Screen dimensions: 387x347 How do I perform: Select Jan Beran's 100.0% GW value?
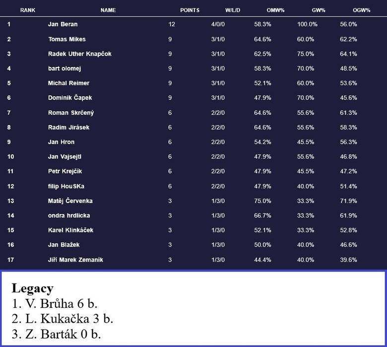pos(307,24)
